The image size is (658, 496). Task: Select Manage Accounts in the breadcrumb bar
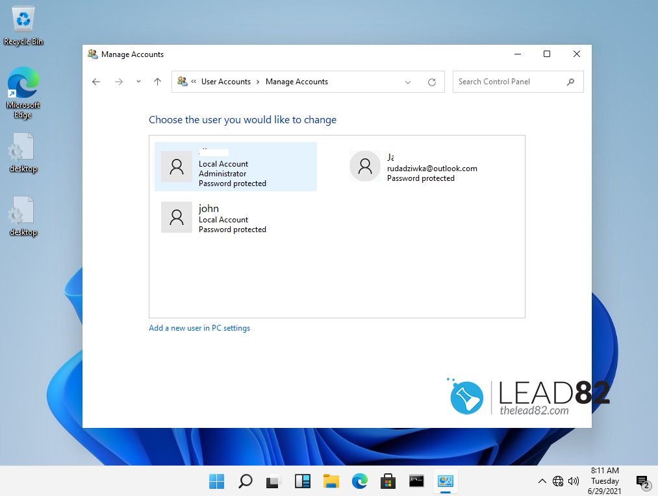[297, 82]
